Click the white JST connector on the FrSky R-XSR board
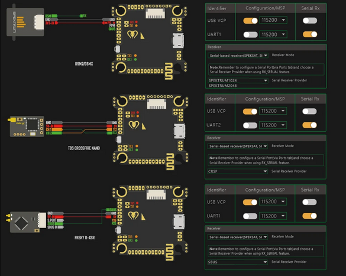This screenshot has height=276, width=346. tap(156, 194)
